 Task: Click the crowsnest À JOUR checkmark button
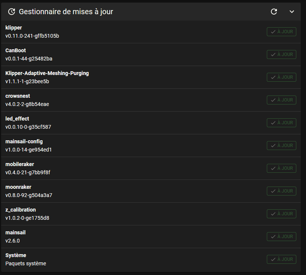click(281, 100)
